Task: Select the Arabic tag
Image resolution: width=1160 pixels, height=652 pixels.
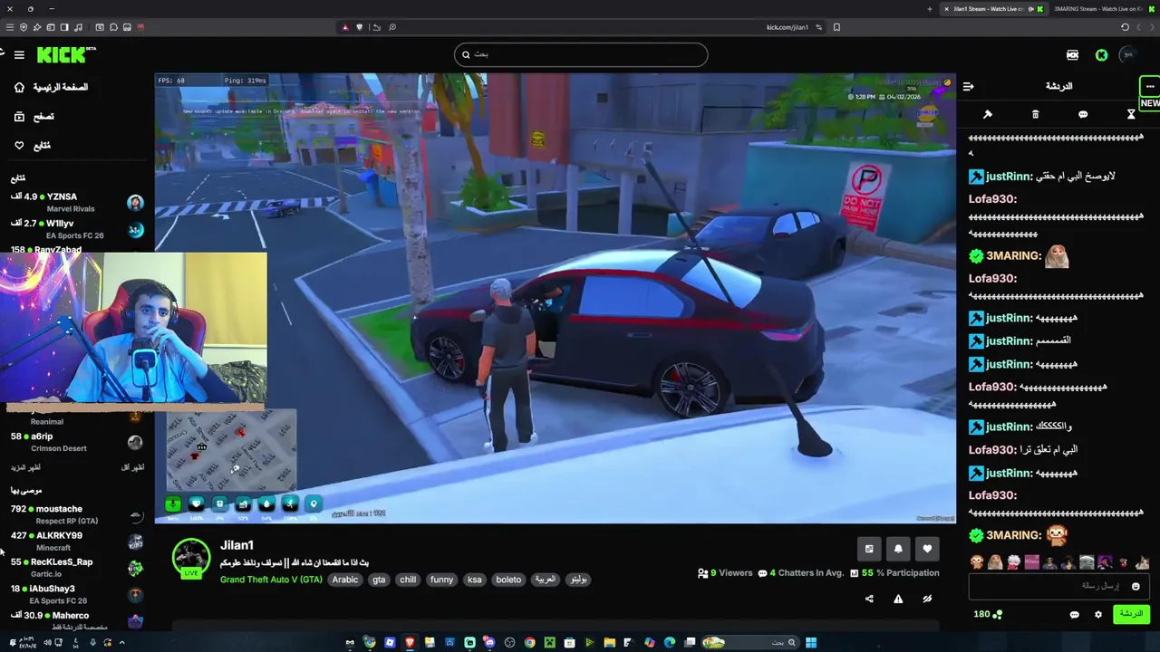Action: pos(345,580)
